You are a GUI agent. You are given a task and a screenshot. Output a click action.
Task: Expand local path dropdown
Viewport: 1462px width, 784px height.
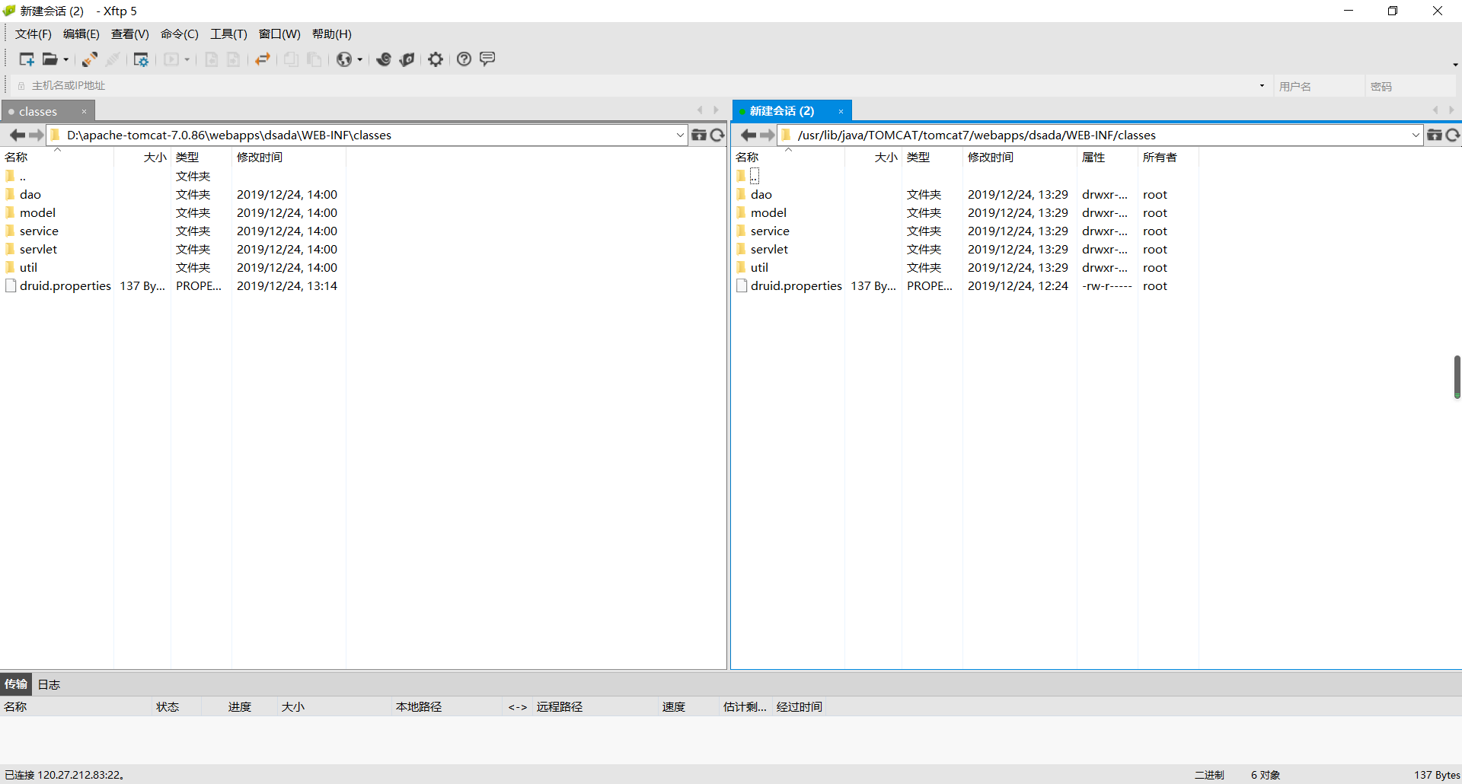(680, 135)
